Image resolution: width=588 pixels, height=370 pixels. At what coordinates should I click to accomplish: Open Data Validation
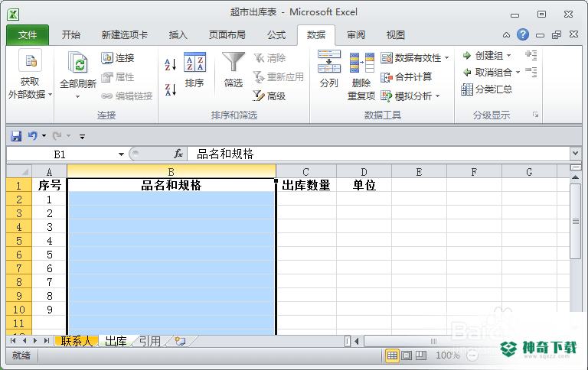411,58
